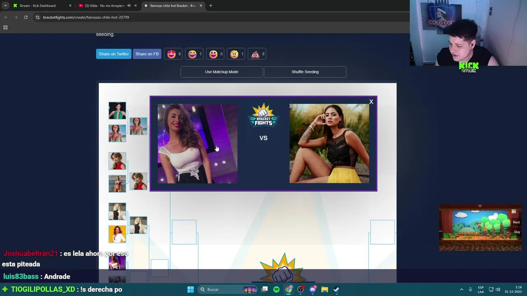527x296 pixels.
Task: Go forward in browser history
Action: (x=16, y=17)
